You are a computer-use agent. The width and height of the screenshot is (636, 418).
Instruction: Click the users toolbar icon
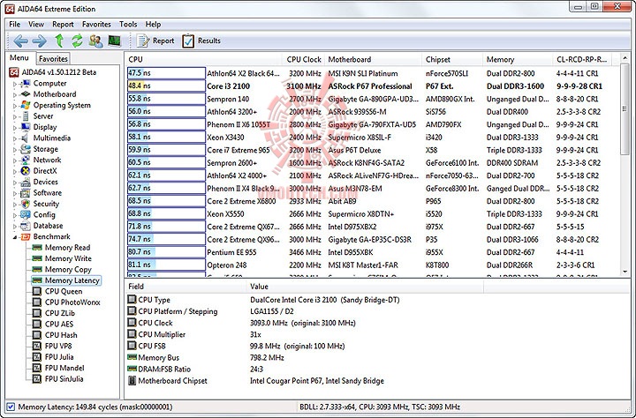click(95, 41)
